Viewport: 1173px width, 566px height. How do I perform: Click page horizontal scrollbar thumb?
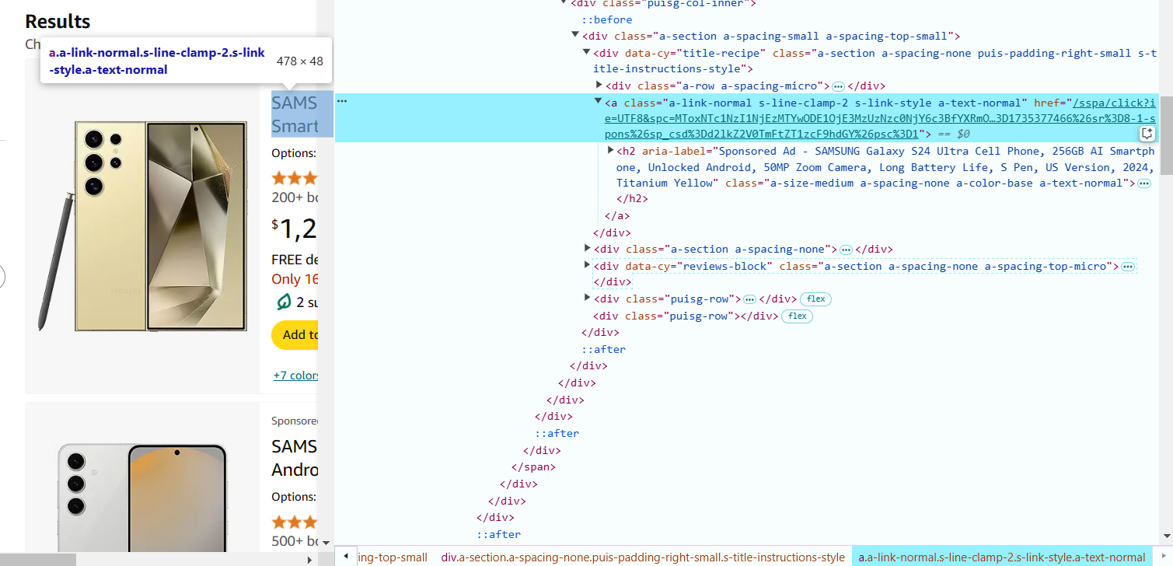[37, 559]
